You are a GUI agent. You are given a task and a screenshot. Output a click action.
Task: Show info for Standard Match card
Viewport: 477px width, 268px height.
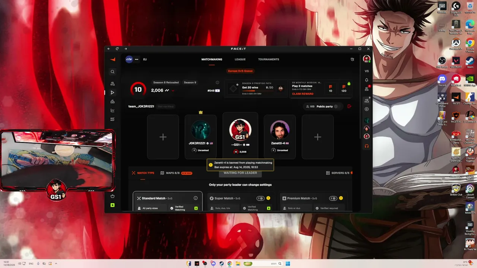click(x=196, y=198)
